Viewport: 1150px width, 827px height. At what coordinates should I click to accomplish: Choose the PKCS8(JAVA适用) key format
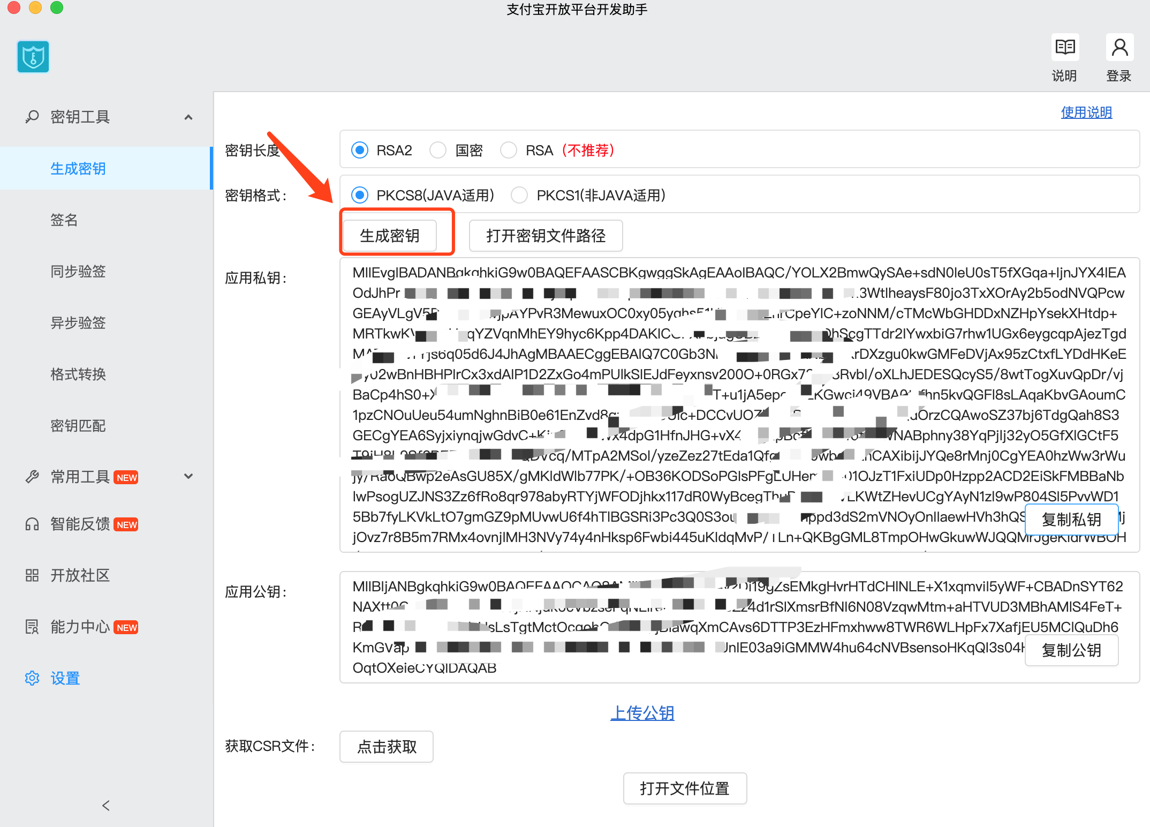tap(360, 195)
